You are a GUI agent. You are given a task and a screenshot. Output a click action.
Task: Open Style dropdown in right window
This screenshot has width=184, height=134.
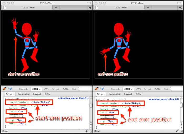[101, 94]
